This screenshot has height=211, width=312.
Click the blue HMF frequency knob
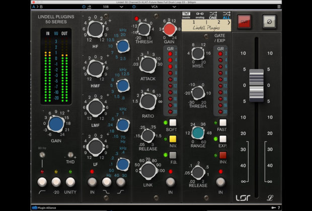point(123,85)
